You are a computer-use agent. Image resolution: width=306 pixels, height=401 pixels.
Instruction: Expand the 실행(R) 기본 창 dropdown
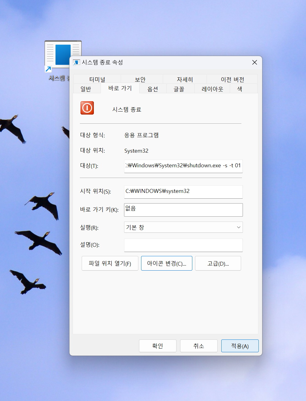pyautogui.click(x=183, y=227)
